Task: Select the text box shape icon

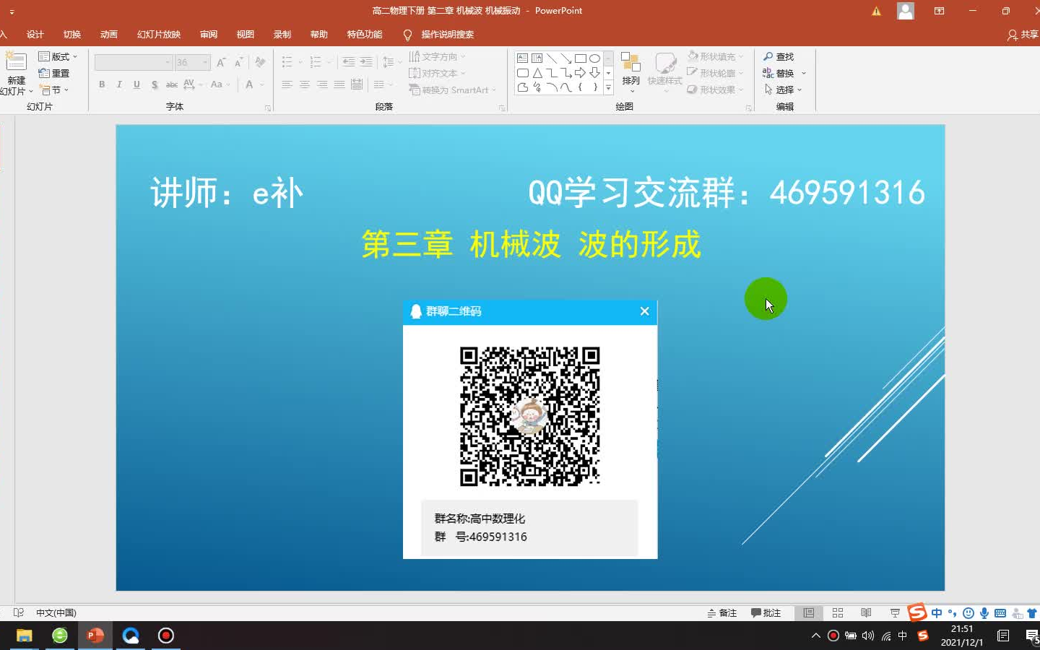Action: pos(523,58)
